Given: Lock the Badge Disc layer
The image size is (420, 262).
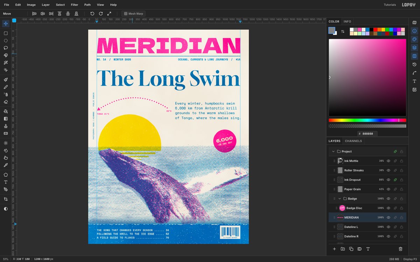Looking at the screenshot, I should click(401, 208).
